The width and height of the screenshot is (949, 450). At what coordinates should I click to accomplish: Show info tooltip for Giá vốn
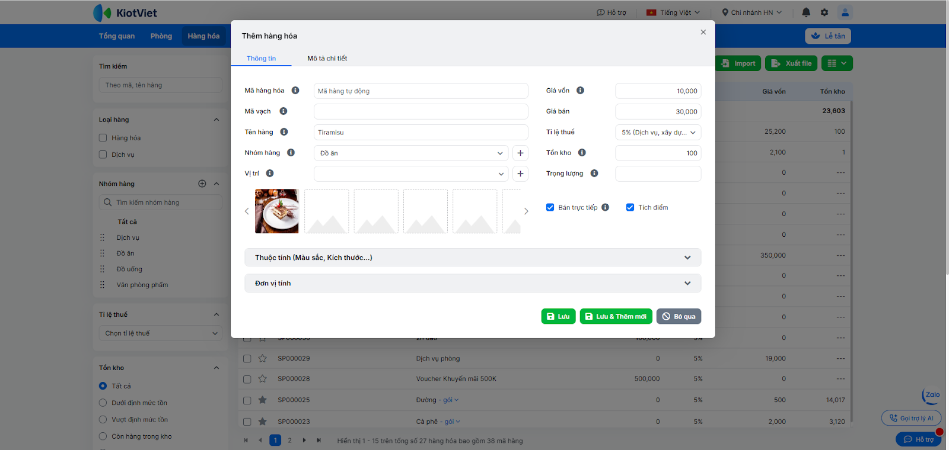(x=580, y=91)
